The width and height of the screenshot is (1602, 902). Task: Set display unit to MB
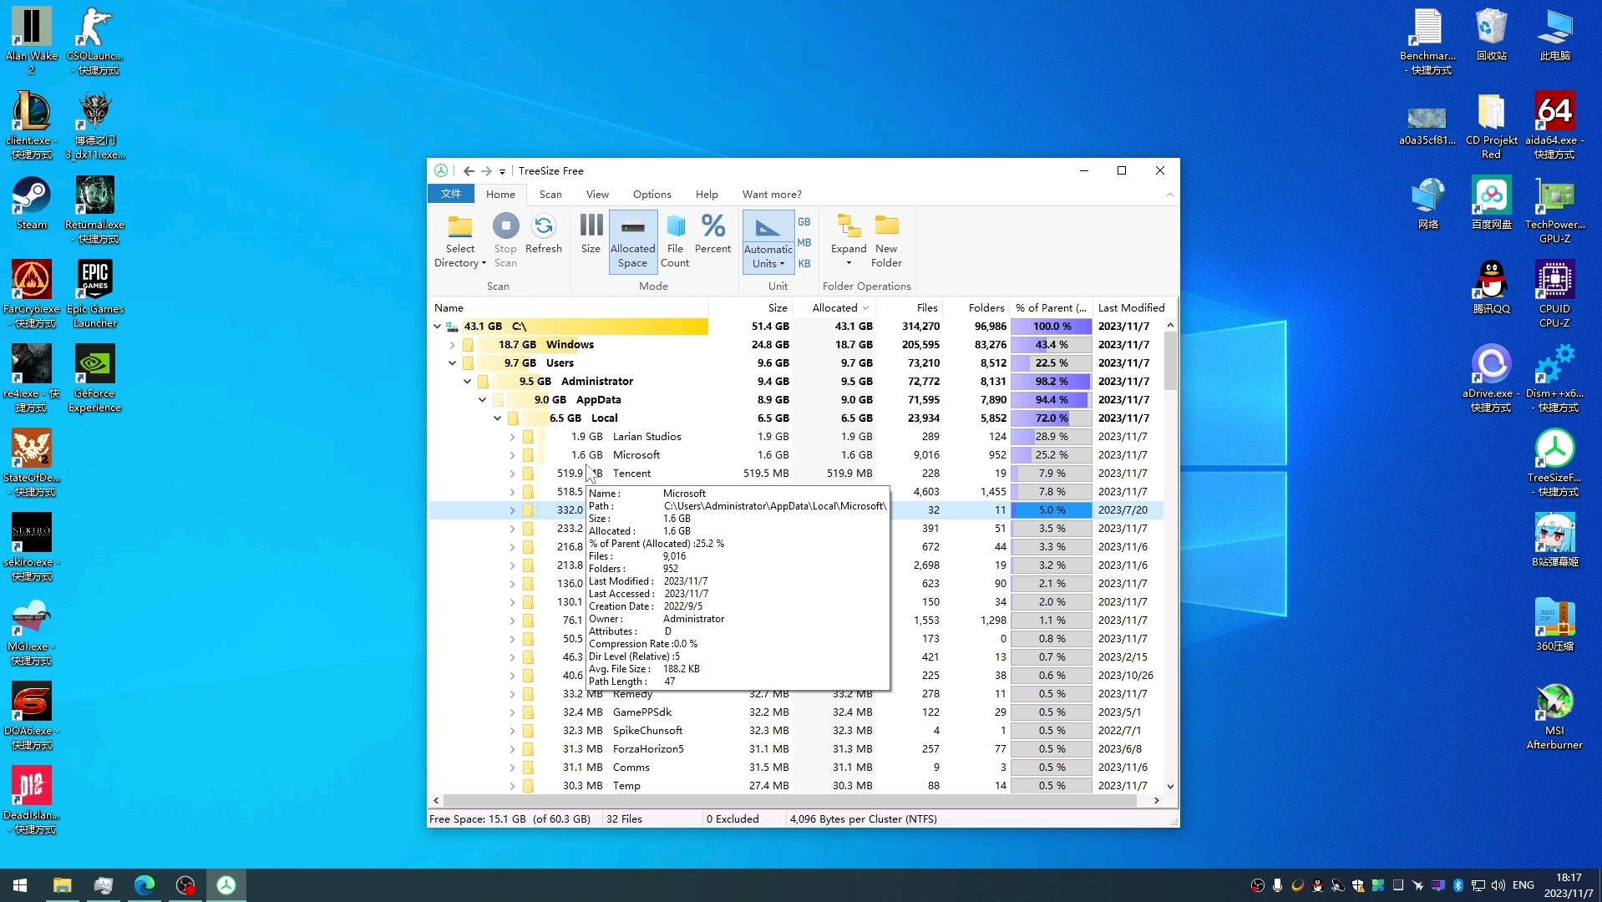[804, 243]
